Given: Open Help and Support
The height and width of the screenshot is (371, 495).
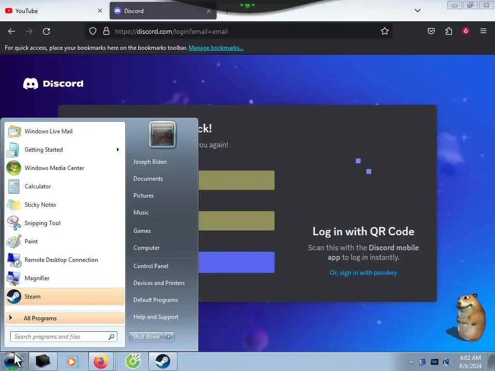Looking at the screenshot, I should [156, 317].
